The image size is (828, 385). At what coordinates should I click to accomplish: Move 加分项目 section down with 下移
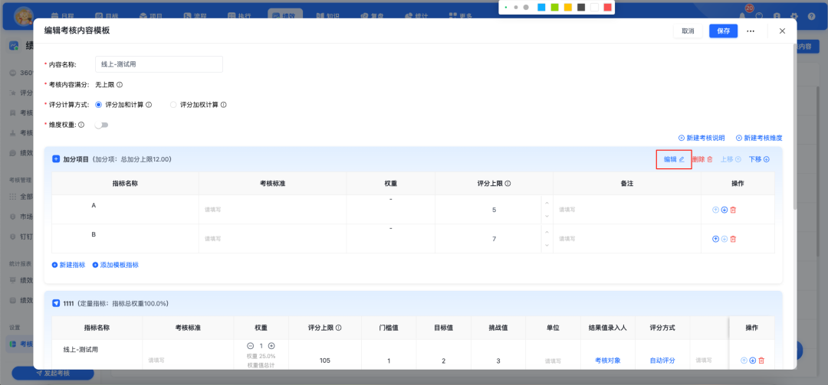coord(759,159)
